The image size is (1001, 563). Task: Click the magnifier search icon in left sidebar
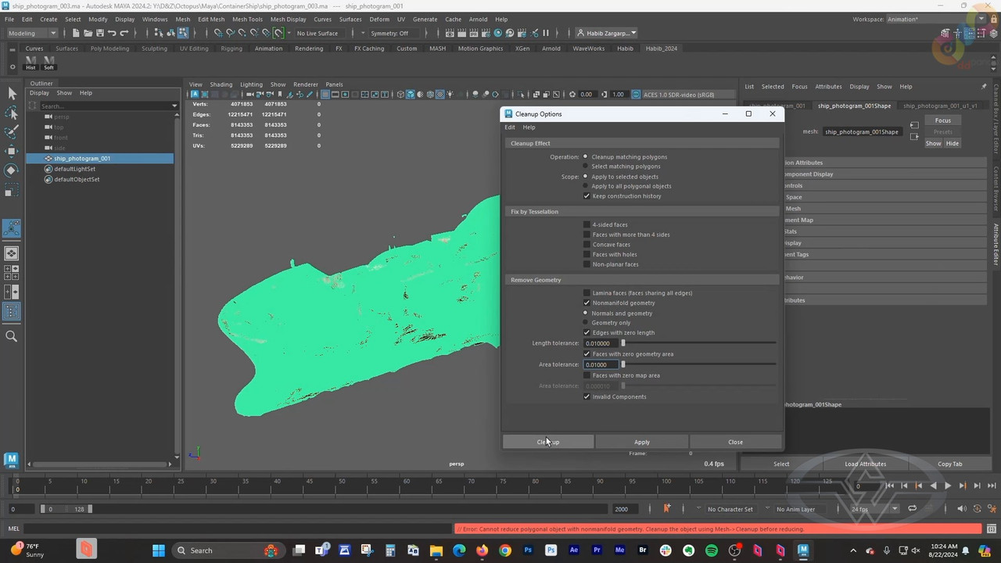click(12, 336)
